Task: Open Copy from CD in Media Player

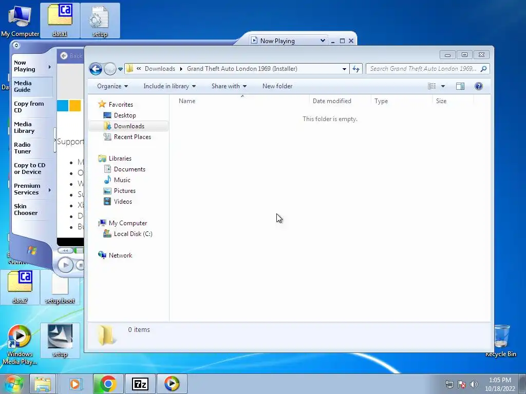Action: click(x=32, y=107)
